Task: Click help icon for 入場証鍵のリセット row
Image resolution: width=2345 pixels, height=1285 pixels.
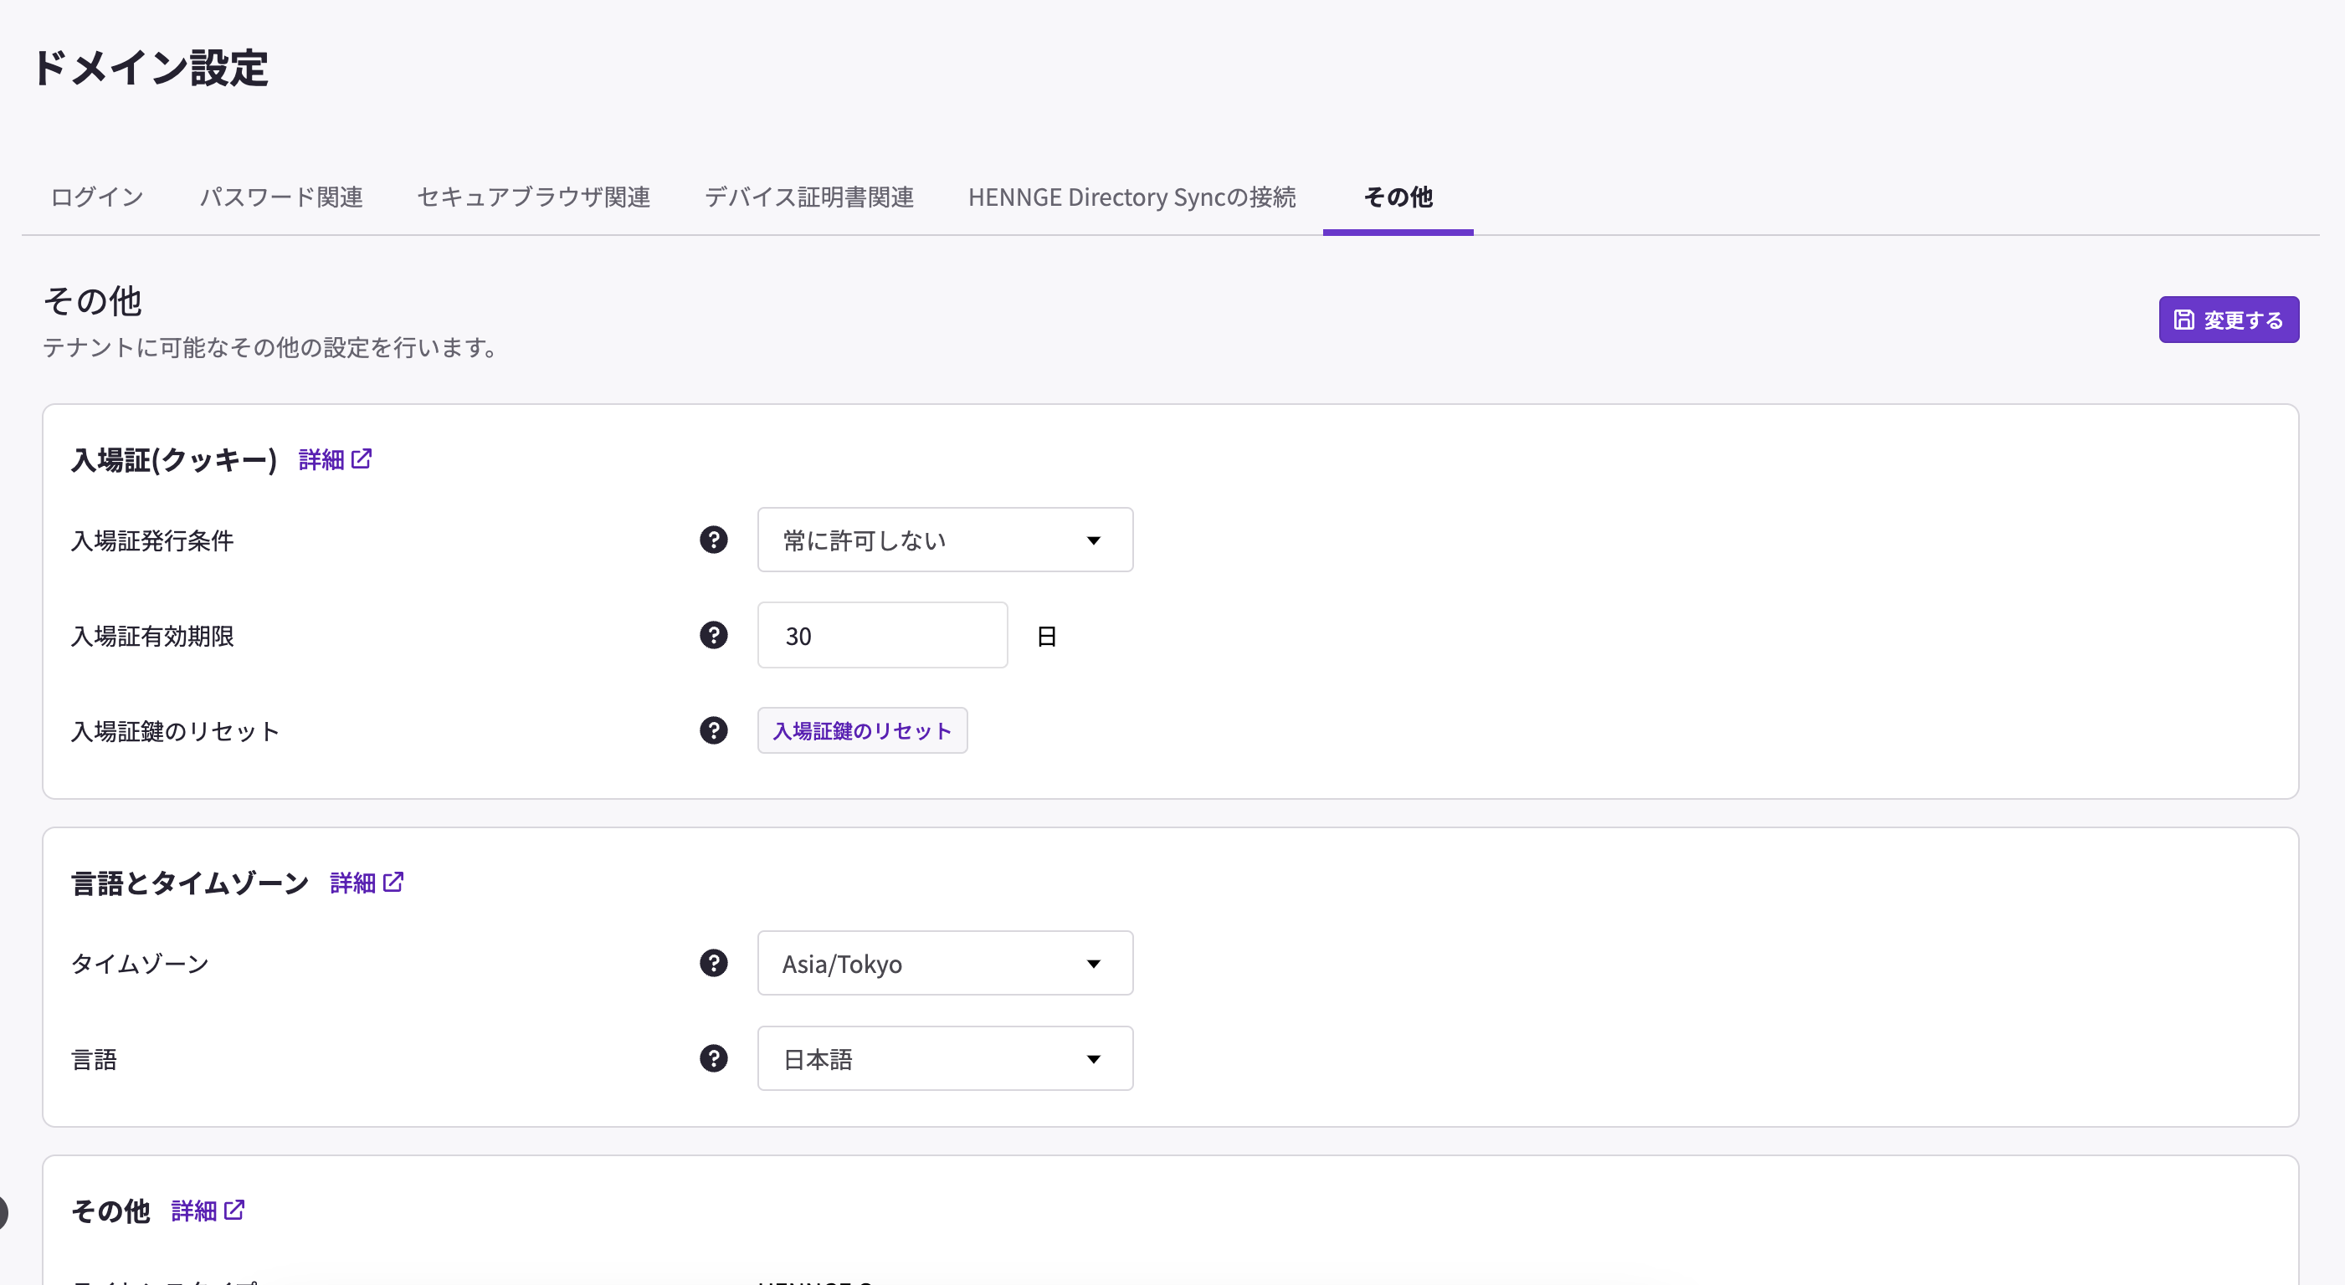Action: (x=714, y=730)
